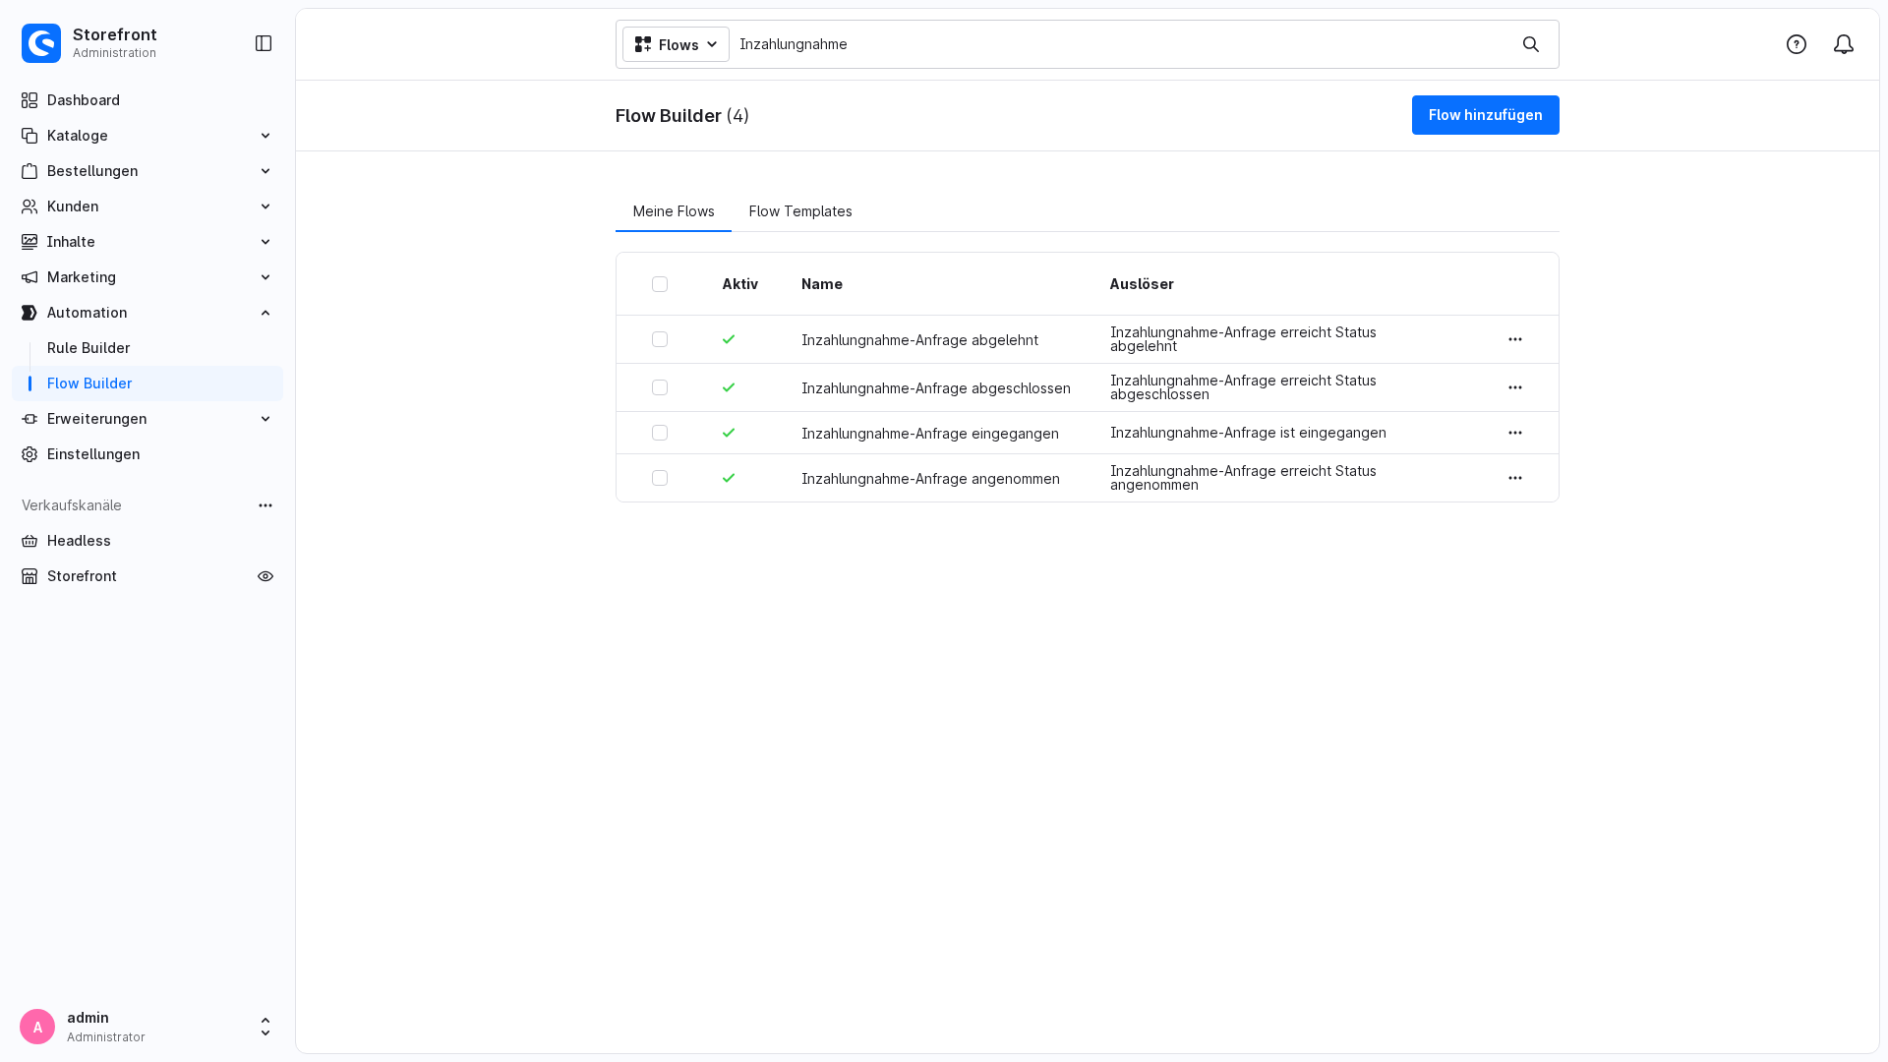Image resolution: width=1888 pixels, height=1062 pixels.
Task: Open flow 'Inzahlungnahme-Anfrage angenommen'
Action: pos(930,479)
